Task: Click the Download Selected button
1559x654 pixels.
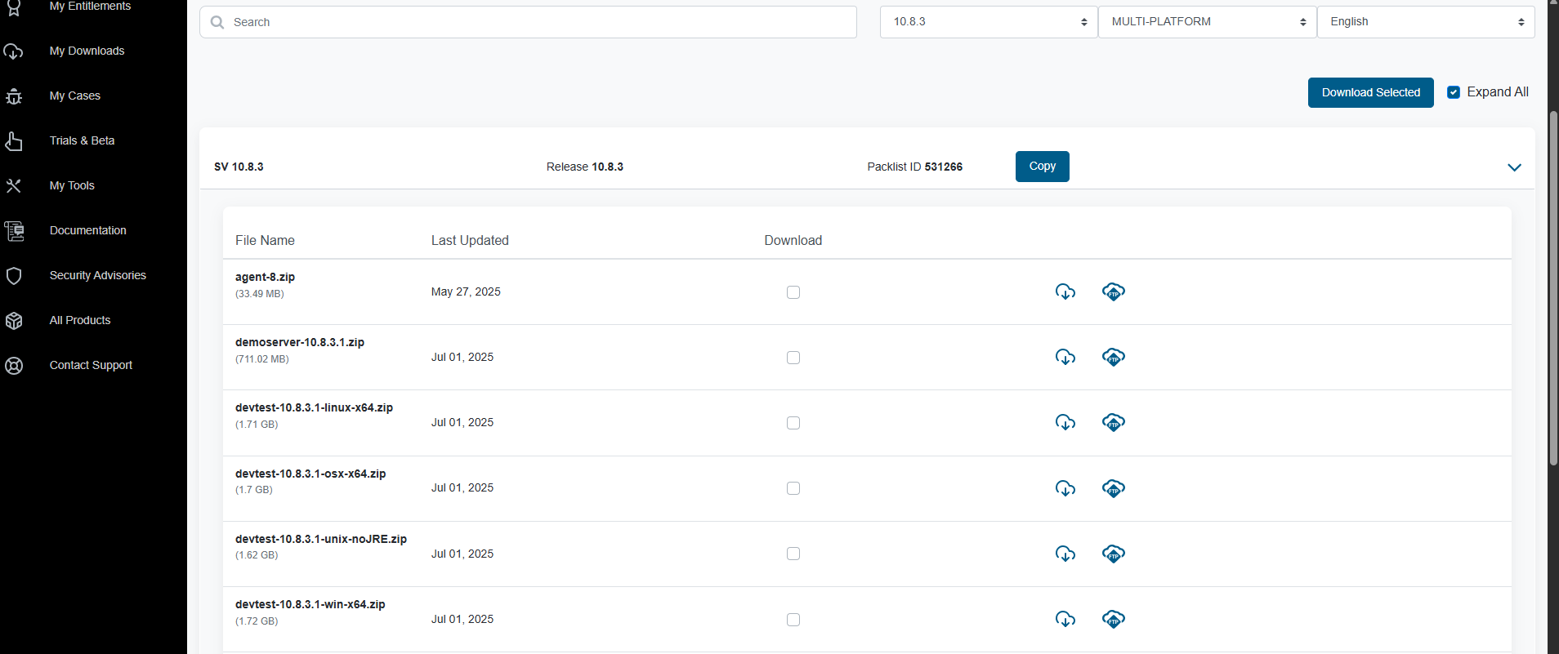Action: point(1370,92)
